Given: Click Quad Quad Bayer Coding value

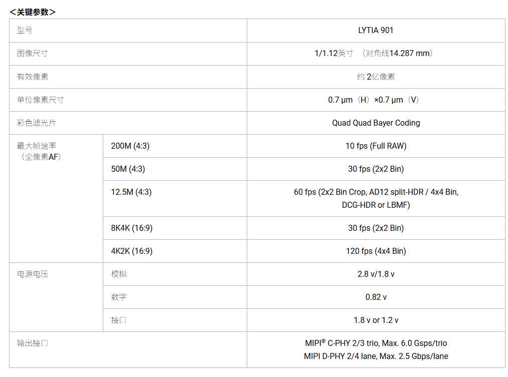Looking at the screenshot, I should tap(376, 123).
